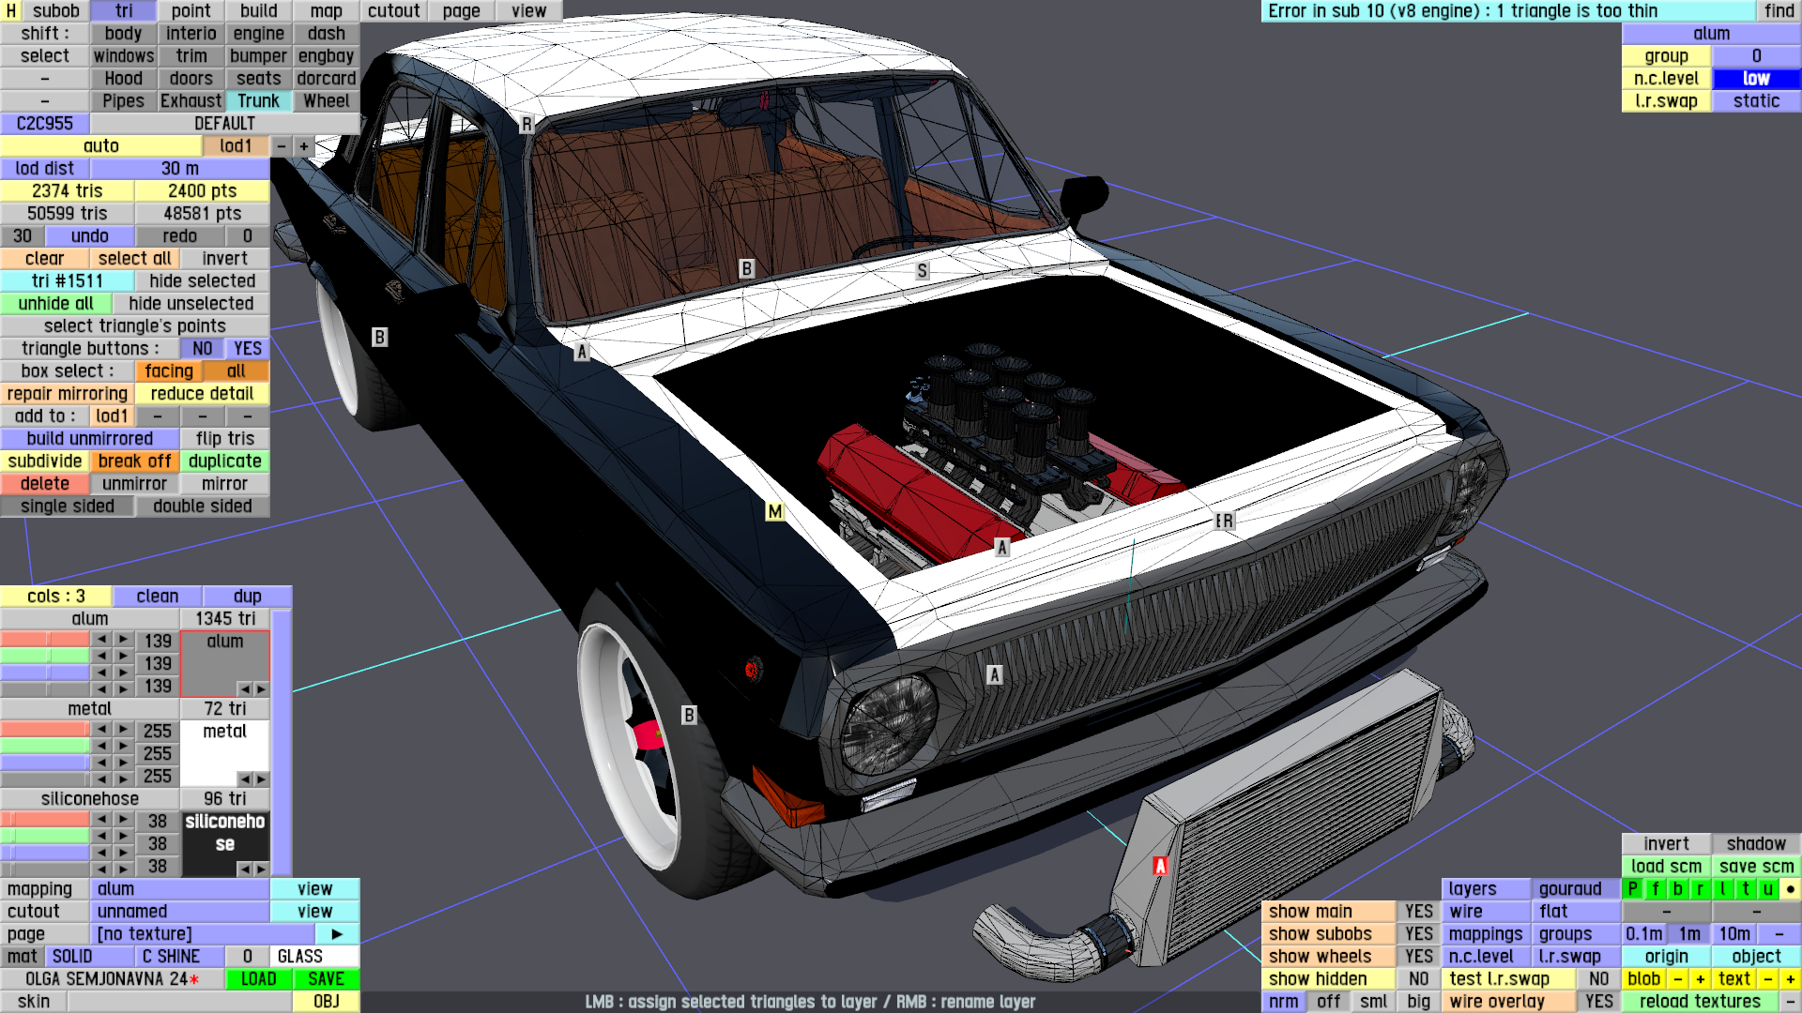
Task: Click the minus button next to lod1
Action: tap(281, 146)
